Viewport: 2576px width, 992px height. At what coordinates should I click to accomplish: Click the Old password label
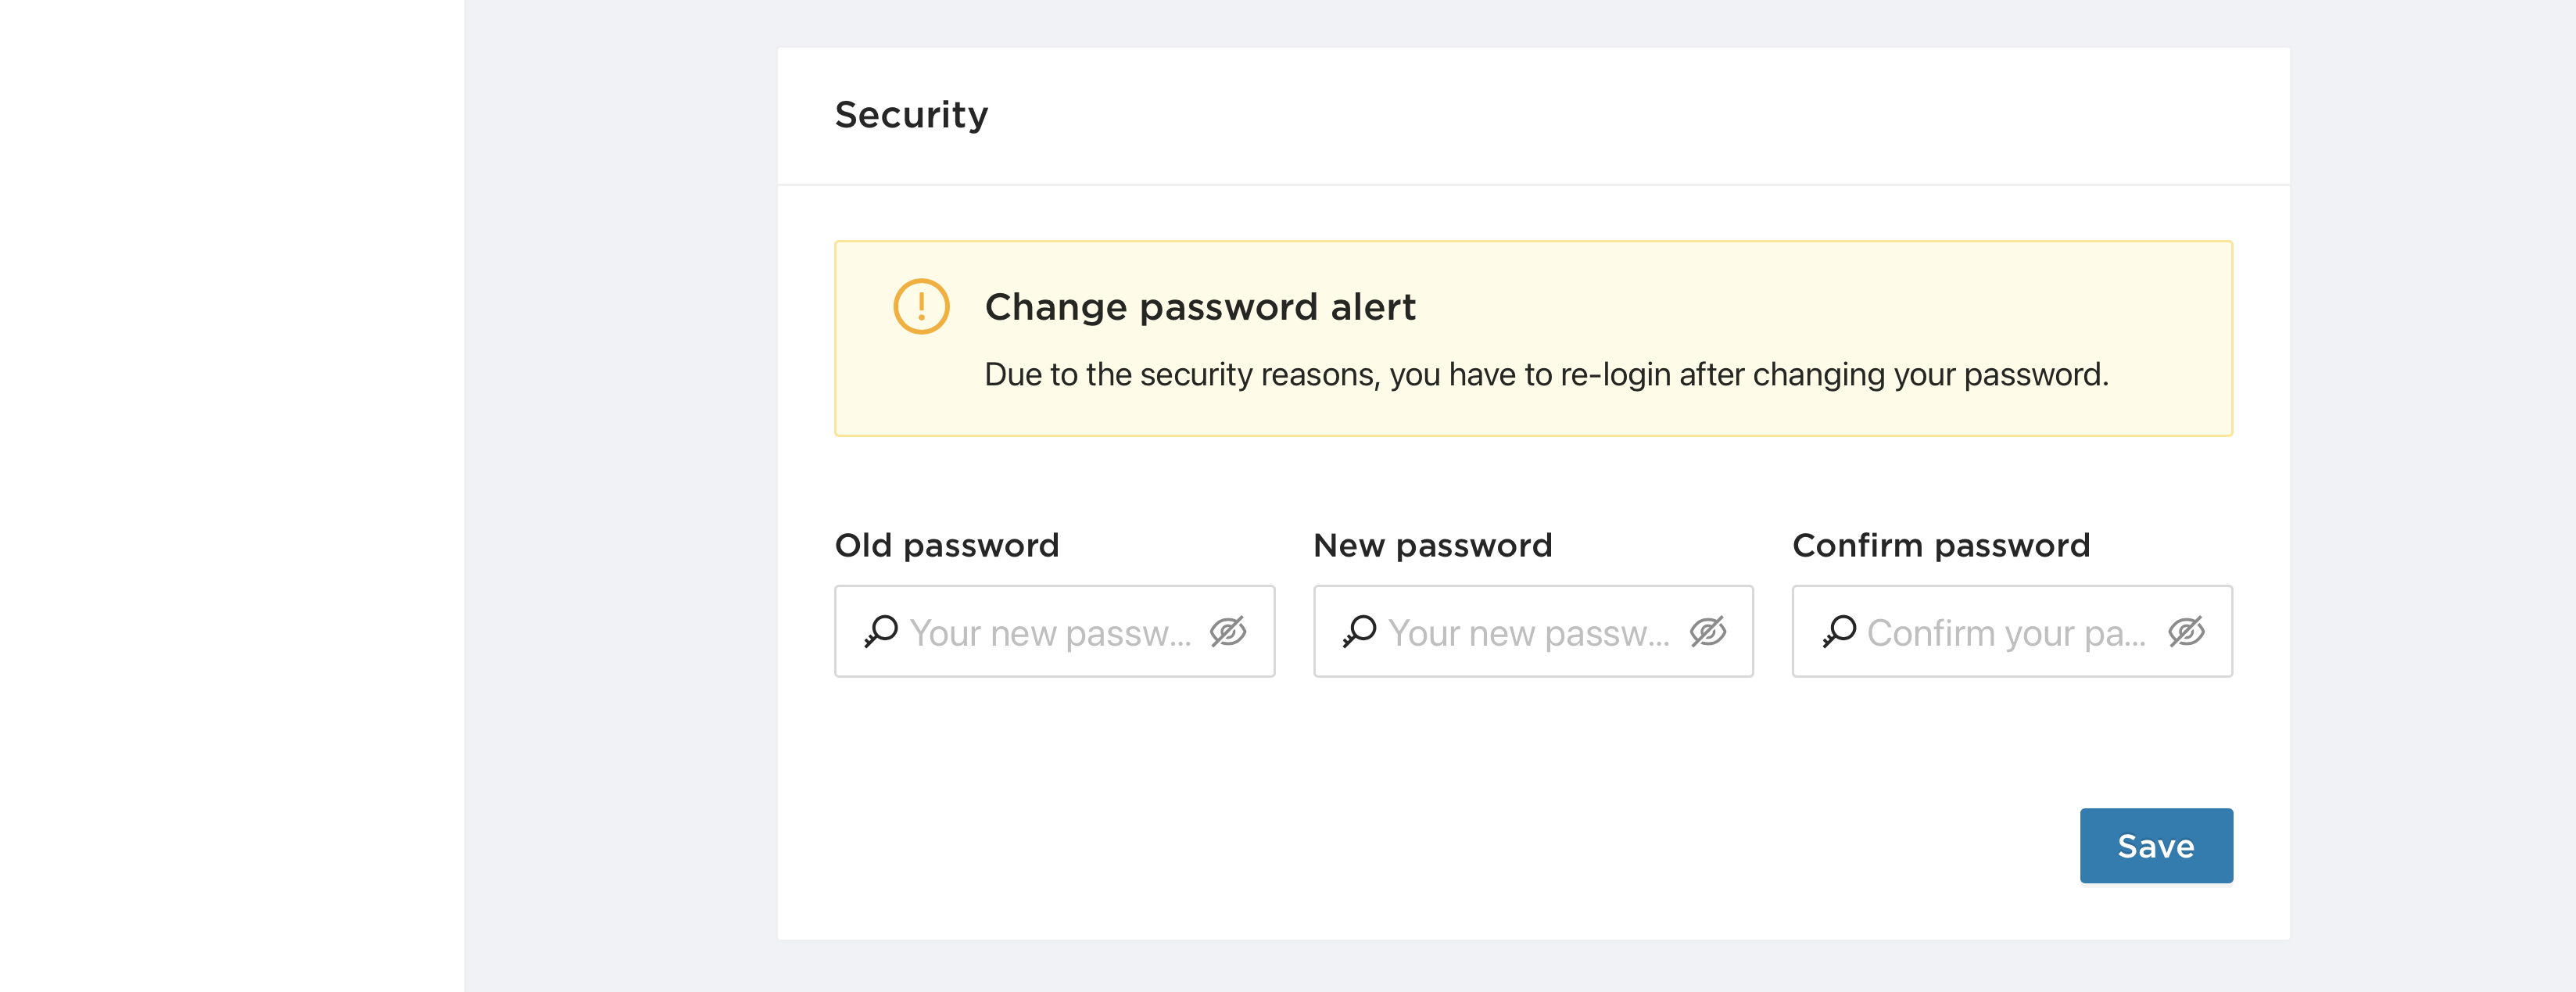(x=946, y=546)
